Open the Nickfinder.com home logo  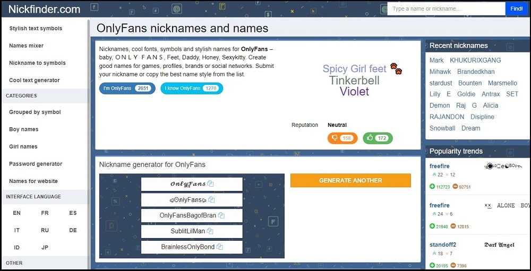coord(45,9)
